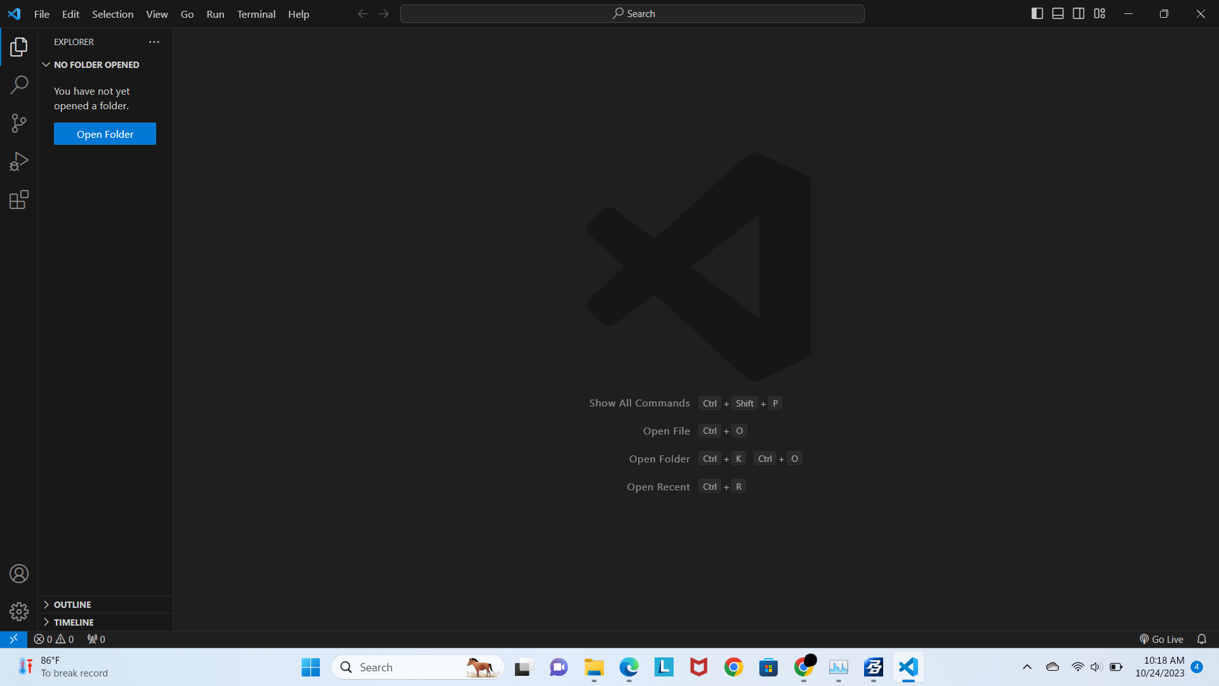1219x686 pixels.
Task: Toggle the Primary Side Bar visibility
Action: pos(1037,13)
